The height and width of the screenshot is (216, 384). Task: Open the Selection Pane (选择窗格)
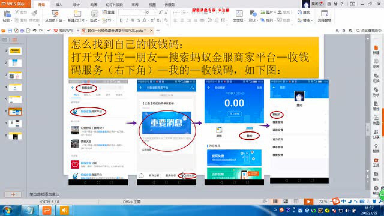[x=324, y=16]
